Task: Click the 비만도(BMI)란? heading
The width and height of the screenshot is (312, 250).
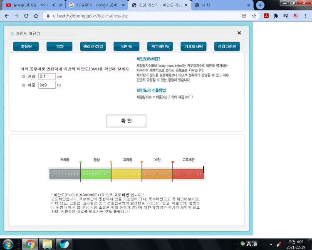Action: (x=149, y=59)
